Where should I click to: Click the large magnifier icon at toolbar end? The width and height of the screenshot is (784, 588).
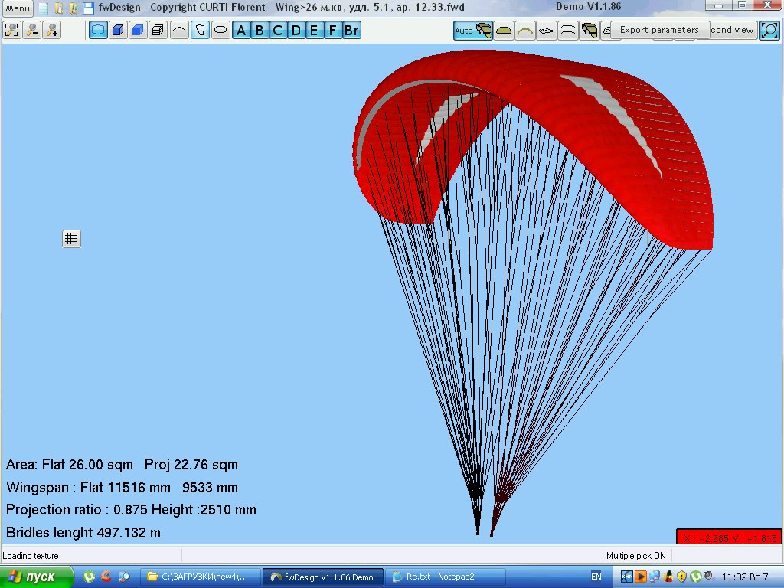pyautogui.click(x=769, y=31)
